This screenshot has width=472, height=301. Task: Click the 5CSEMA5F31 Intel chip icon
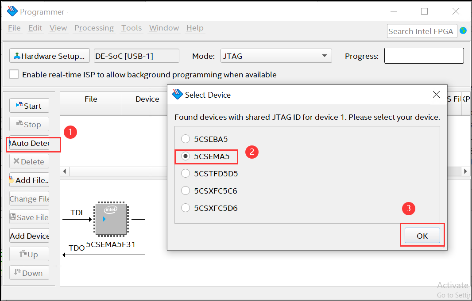tap(111, 218)
